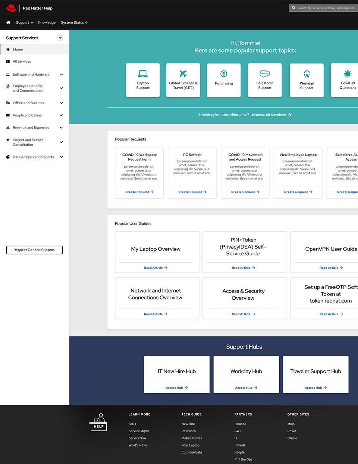This screenshot has height=464, width=358.
Task: Create request for COVID-19 Workspace Request Form
Action: 139,192
